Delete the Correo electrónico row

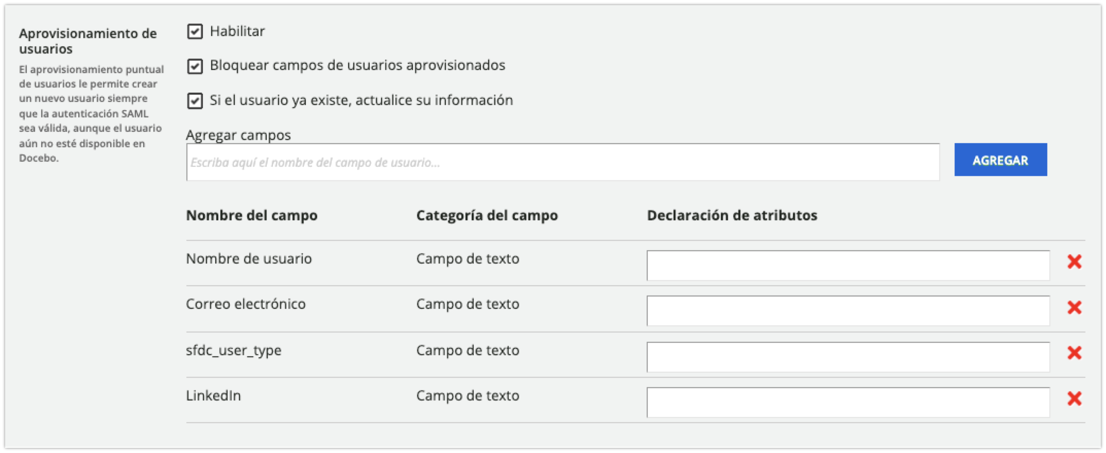pos(1075,307)
